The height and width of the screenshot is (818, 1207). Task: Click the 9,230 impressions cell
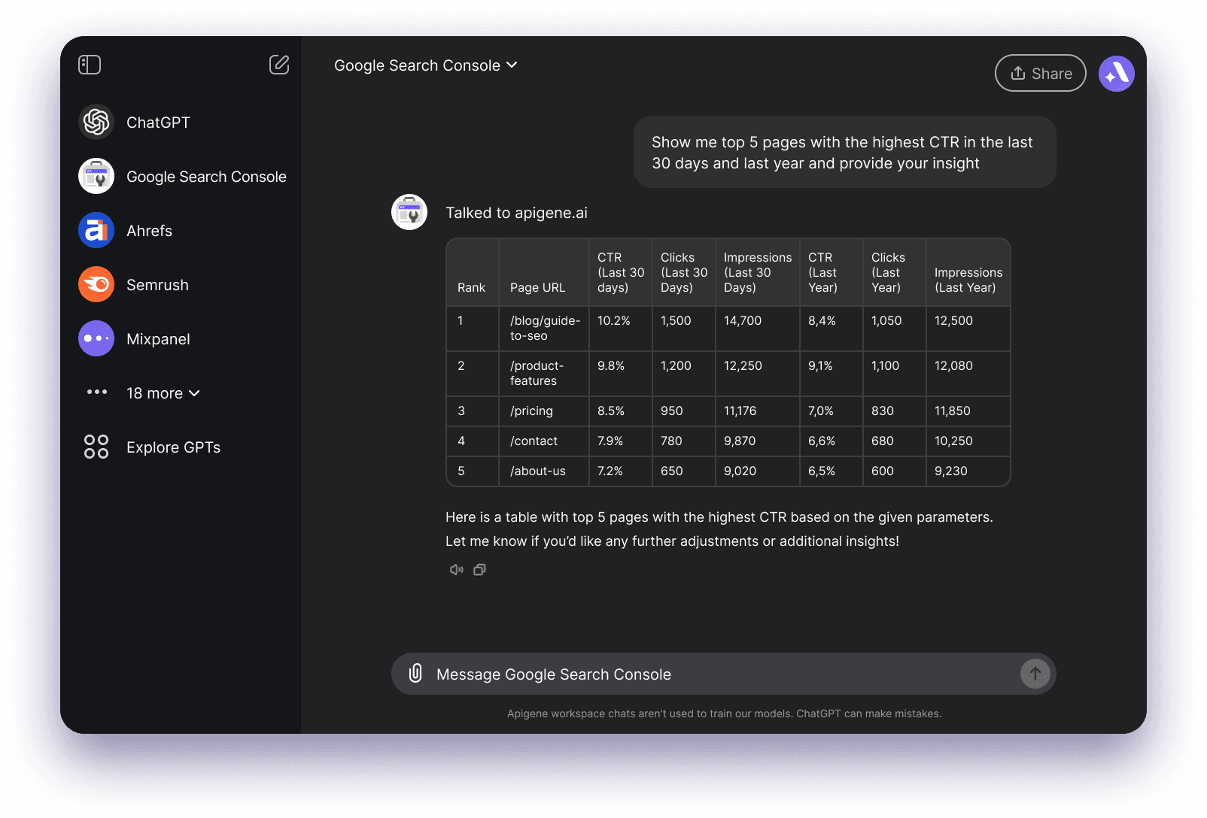click(968, 471)
